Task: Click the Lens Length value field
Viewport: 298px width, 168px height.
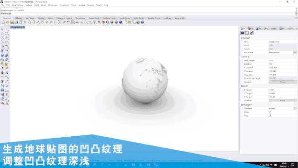Action: pos(283,60)
